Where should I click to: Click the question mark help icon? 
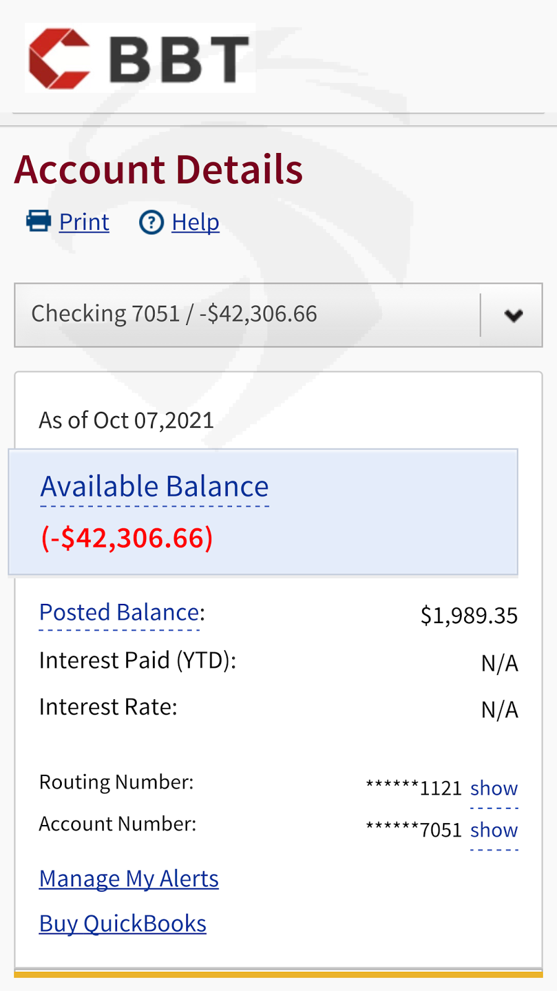tap(151, 222)
